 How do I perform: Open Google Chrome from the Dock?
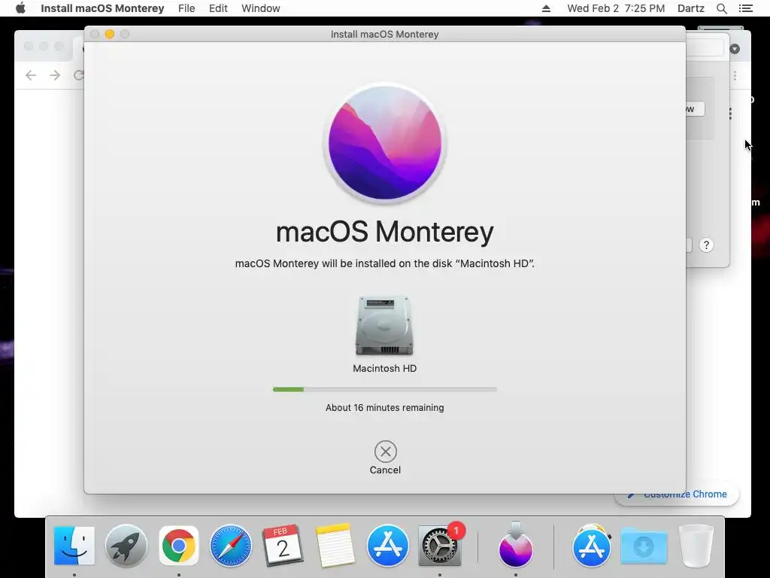179,546
